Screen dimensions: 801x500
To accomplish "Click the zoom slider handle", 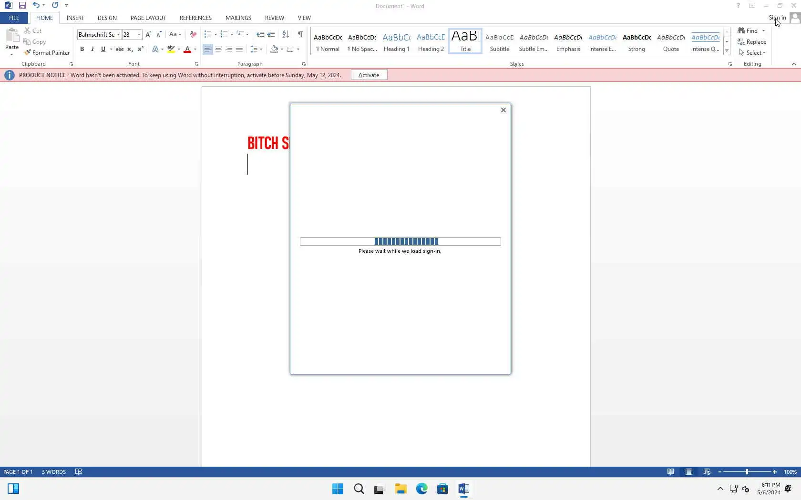I will click(x=747, y=472).
